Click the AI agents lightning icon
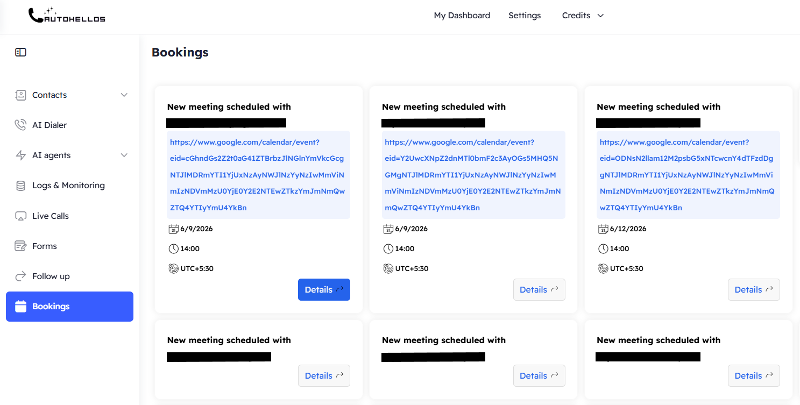Image resolution: width=800 pixels, height=405 pixels. click(x=20, y=155)
